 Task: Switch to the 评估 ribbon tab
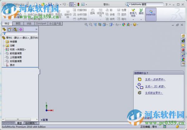click(x=29, y=24)
